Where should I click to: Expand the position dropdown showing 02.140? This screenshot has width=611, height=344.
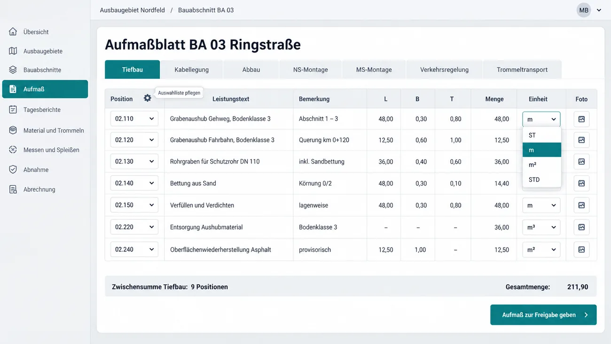(134, 183)
